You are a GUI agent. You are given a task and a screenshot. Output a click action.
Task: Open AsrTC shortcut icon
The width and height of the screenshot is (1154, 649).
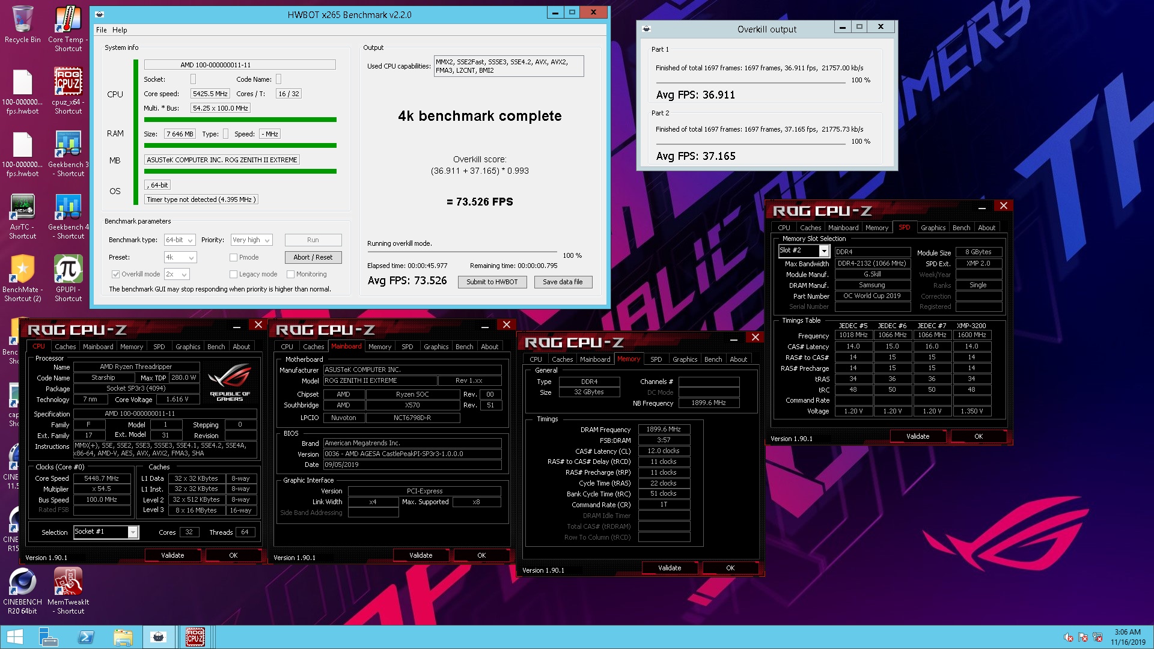[x=22, y=216]
